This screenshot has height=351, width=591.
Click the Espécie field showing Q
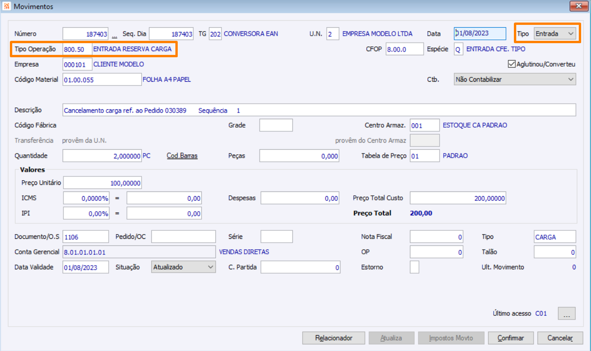click(458, 49)
